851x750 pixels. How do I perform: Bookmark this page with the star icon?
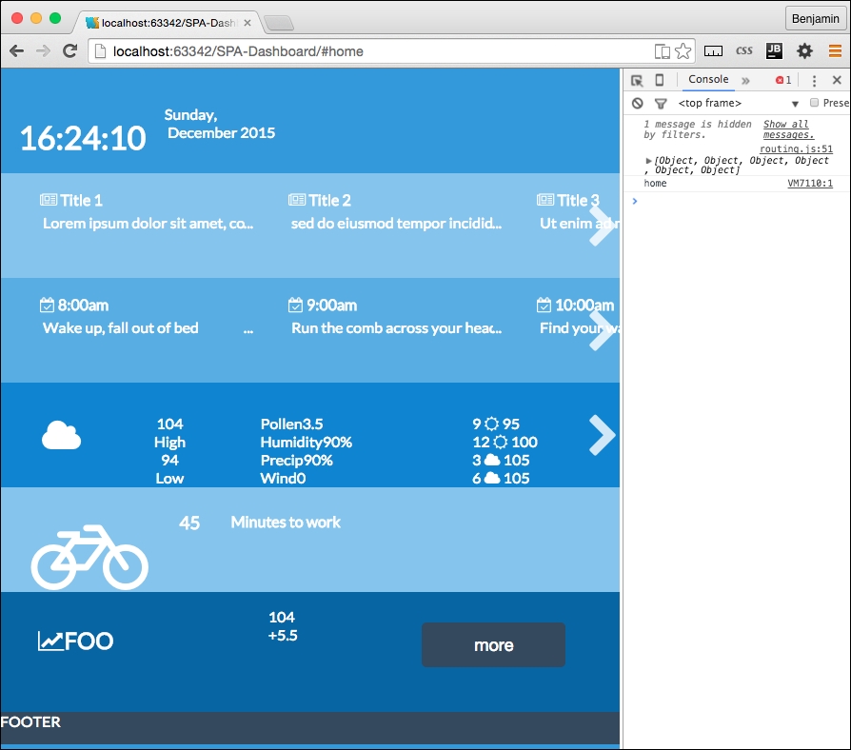pos(683,51)
